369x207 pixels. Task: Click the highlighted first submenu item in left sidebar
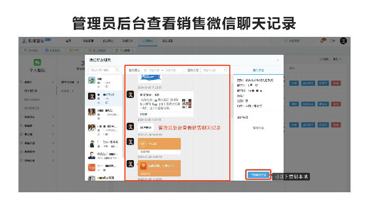[31, 91]
